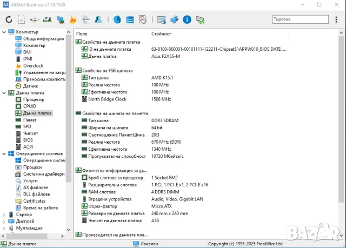
Task: Select the Свойства на FSB шината header
Action: (107, 71)
